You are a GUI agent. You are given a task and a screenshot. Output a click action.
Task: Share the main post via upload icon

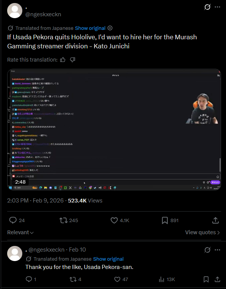coord(215,220)
